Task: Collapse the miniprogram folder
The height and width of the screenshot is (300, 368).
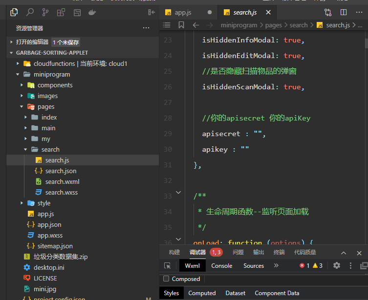Action: point(18,74)
